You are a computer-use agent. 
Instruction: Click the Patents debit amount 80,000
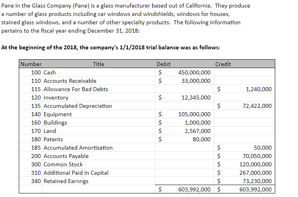(201, 139)
